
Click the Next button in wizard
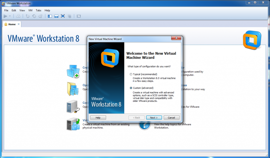tap(154, 118)
